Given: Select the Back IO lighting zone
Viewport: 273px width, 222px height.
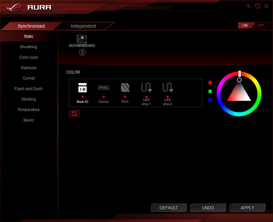Looking at the screenshot, I should pos(83,93).
